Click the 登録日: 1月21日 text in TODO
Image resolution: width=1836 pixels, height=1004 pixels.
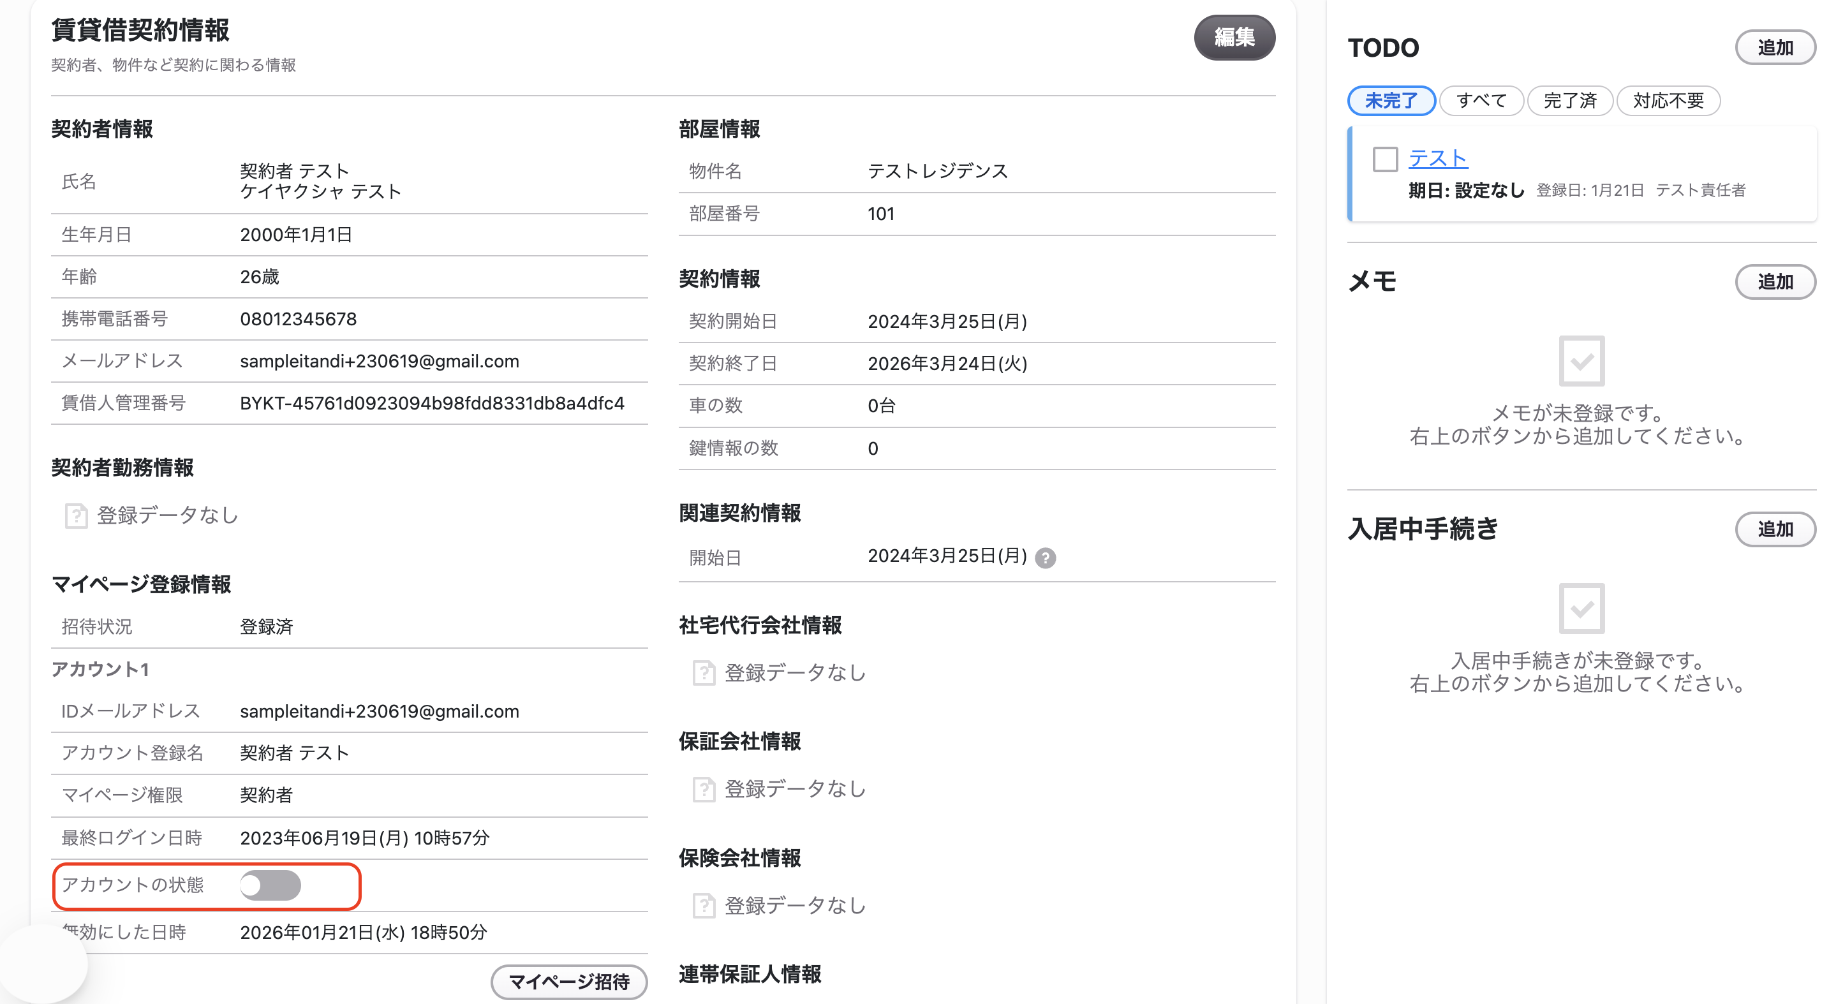[1589, 190]
